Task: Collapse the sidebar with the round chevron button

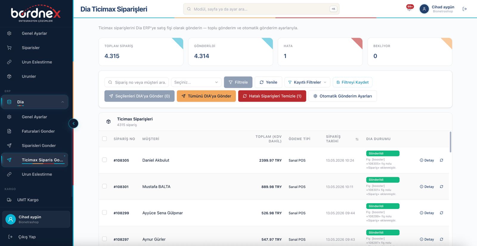Action: pyautogui.click(x=73, y=123)
